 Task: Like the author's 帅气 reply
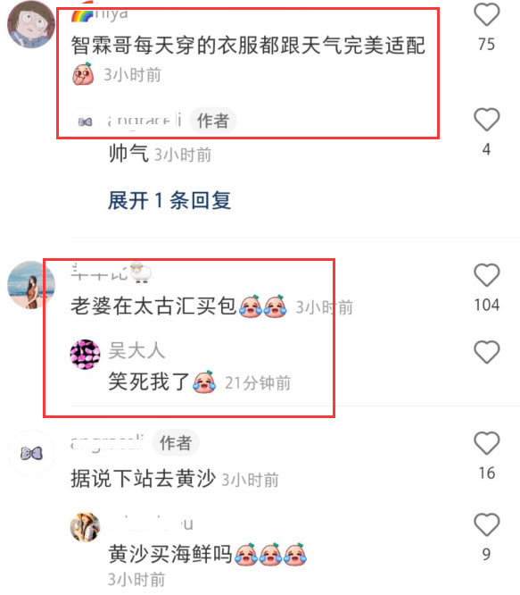pyautogui.click(x=487, y=120)
